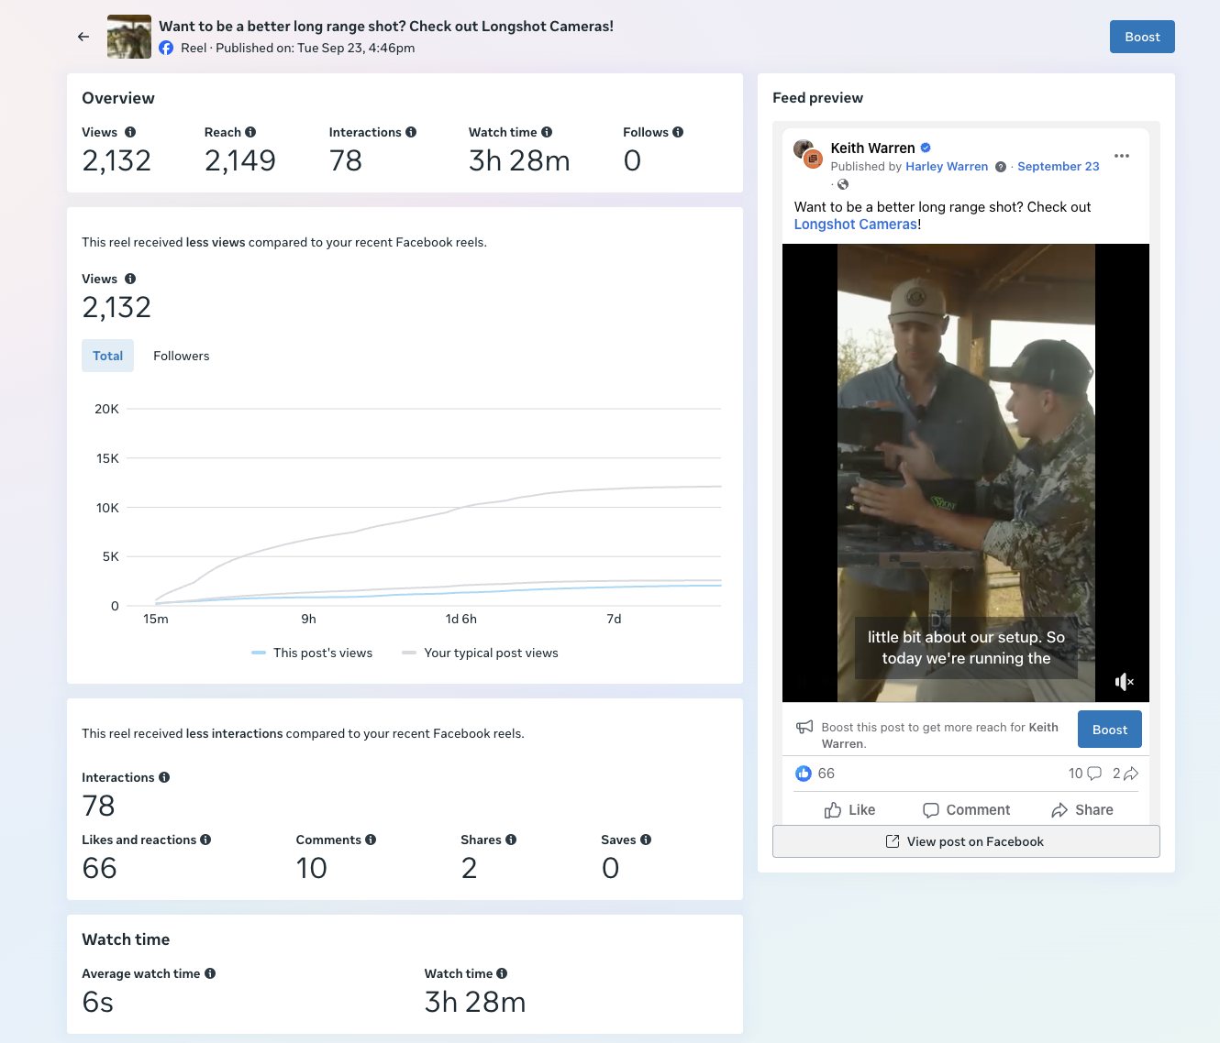The image size is (1220, 1043).
Task: Open the info icon next to Overview Views
Action: click(x=130, y=132)
